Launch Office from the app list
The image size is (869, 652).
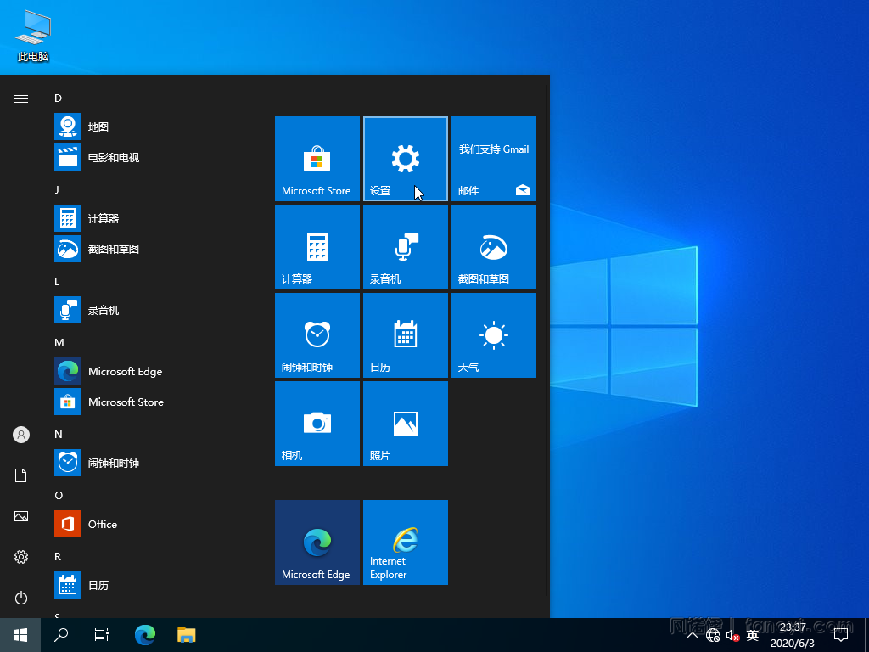[x=155, y=524]
